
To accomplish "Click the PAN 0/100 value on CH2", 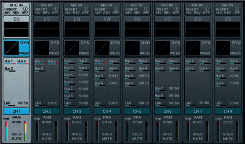I will point(46,122).
